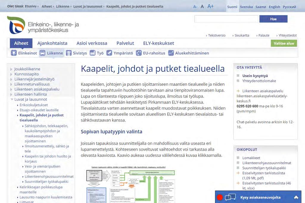
Task: Go to Liikenne breadcrumb
Action: [x=63, y=7]
